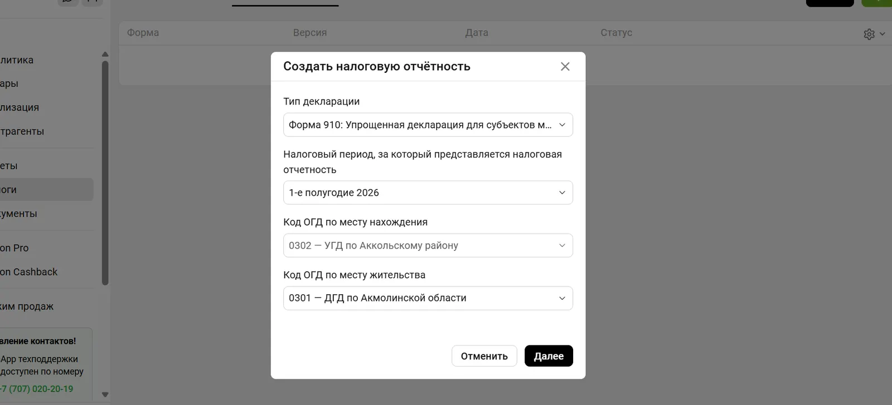
Task: Expand chevron next to table settings gear
Action: click(882, 34)
